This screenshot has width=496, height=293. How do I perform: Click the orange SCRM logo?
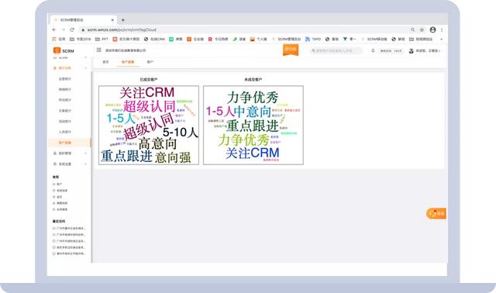pos(64,50)
